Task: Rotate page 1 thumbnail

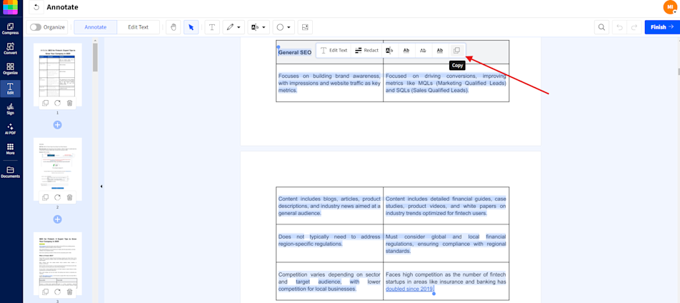Action: coord(57,103)
